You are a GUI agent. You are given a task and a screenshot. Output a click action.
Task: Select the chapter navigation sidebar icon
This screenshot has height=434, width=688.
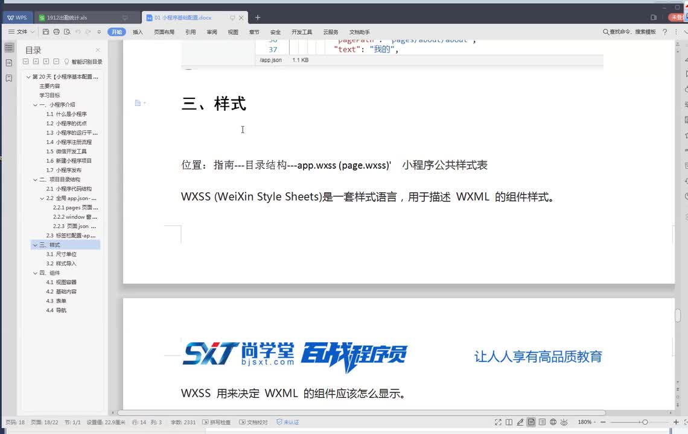coord(9,63)
